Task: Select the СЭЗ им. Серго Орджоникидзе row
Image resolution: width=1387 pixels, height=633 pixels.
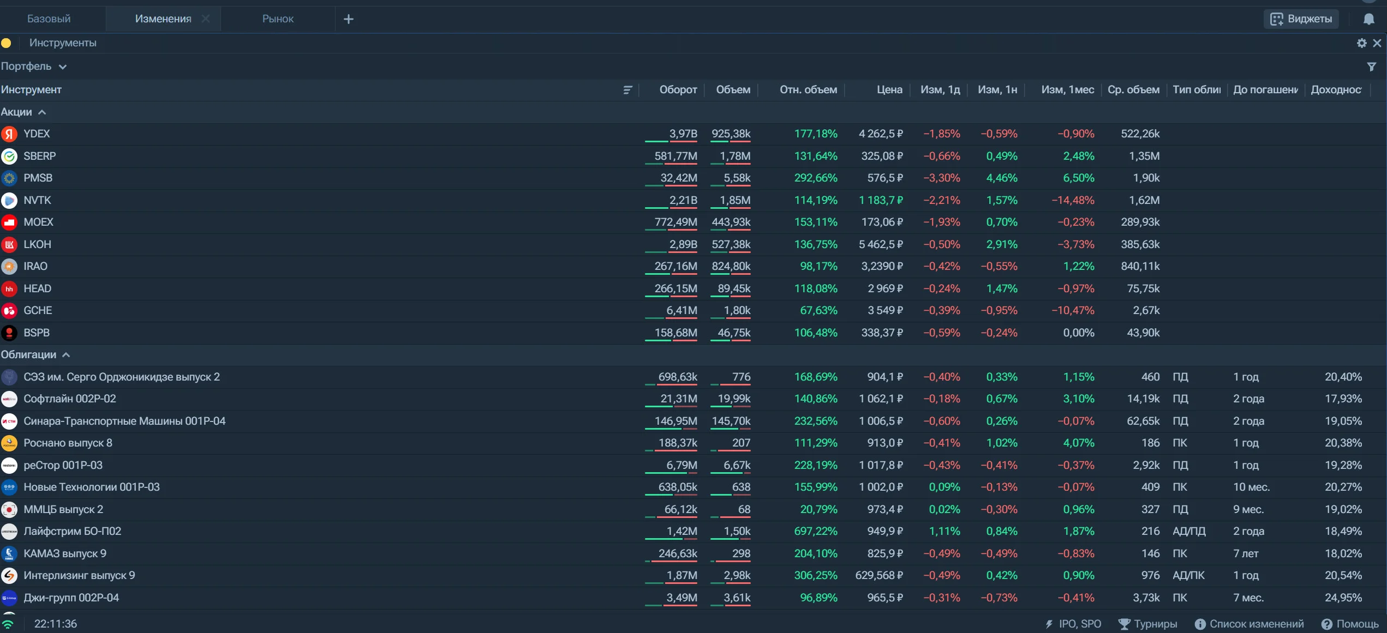Action: tap(693, 377)
